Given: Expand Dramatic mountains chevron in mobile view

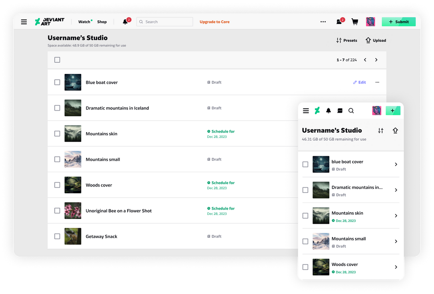Looking at the screenshot, I should (x=396, y=190).
